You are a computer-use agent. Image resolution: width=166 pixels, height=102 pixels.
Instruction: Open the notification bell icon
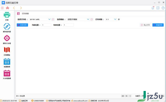(153, 8)
